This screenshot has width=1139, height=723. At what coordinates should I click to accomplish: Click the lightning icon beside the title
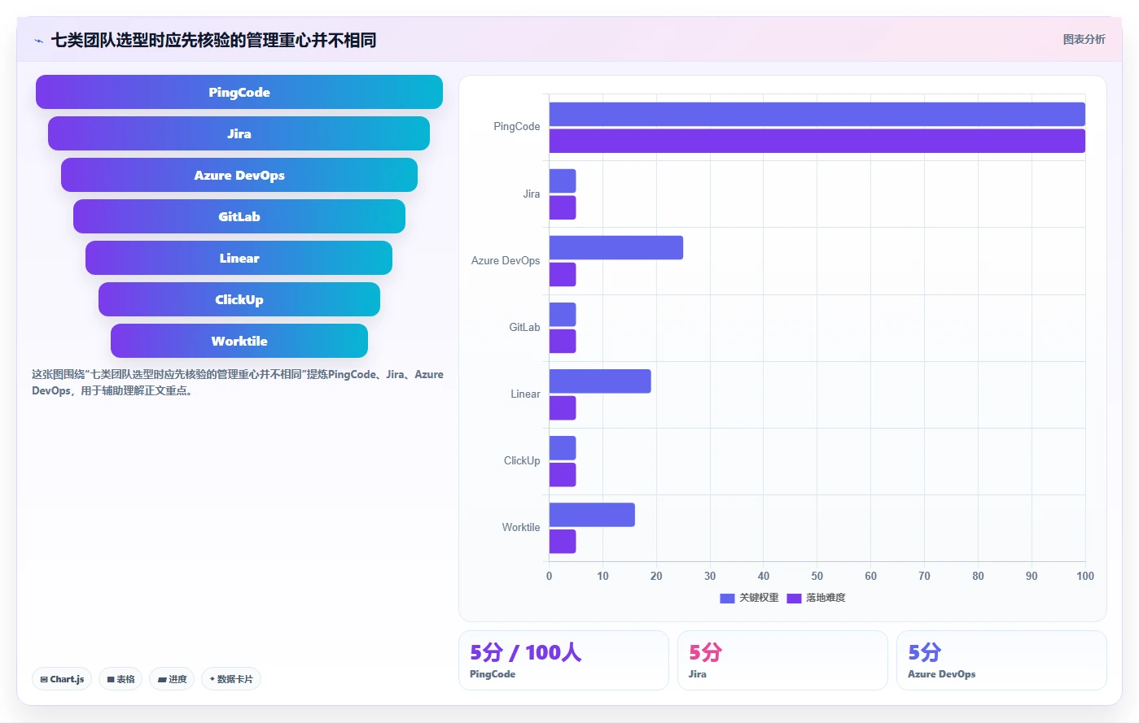(x=38, y=41)
